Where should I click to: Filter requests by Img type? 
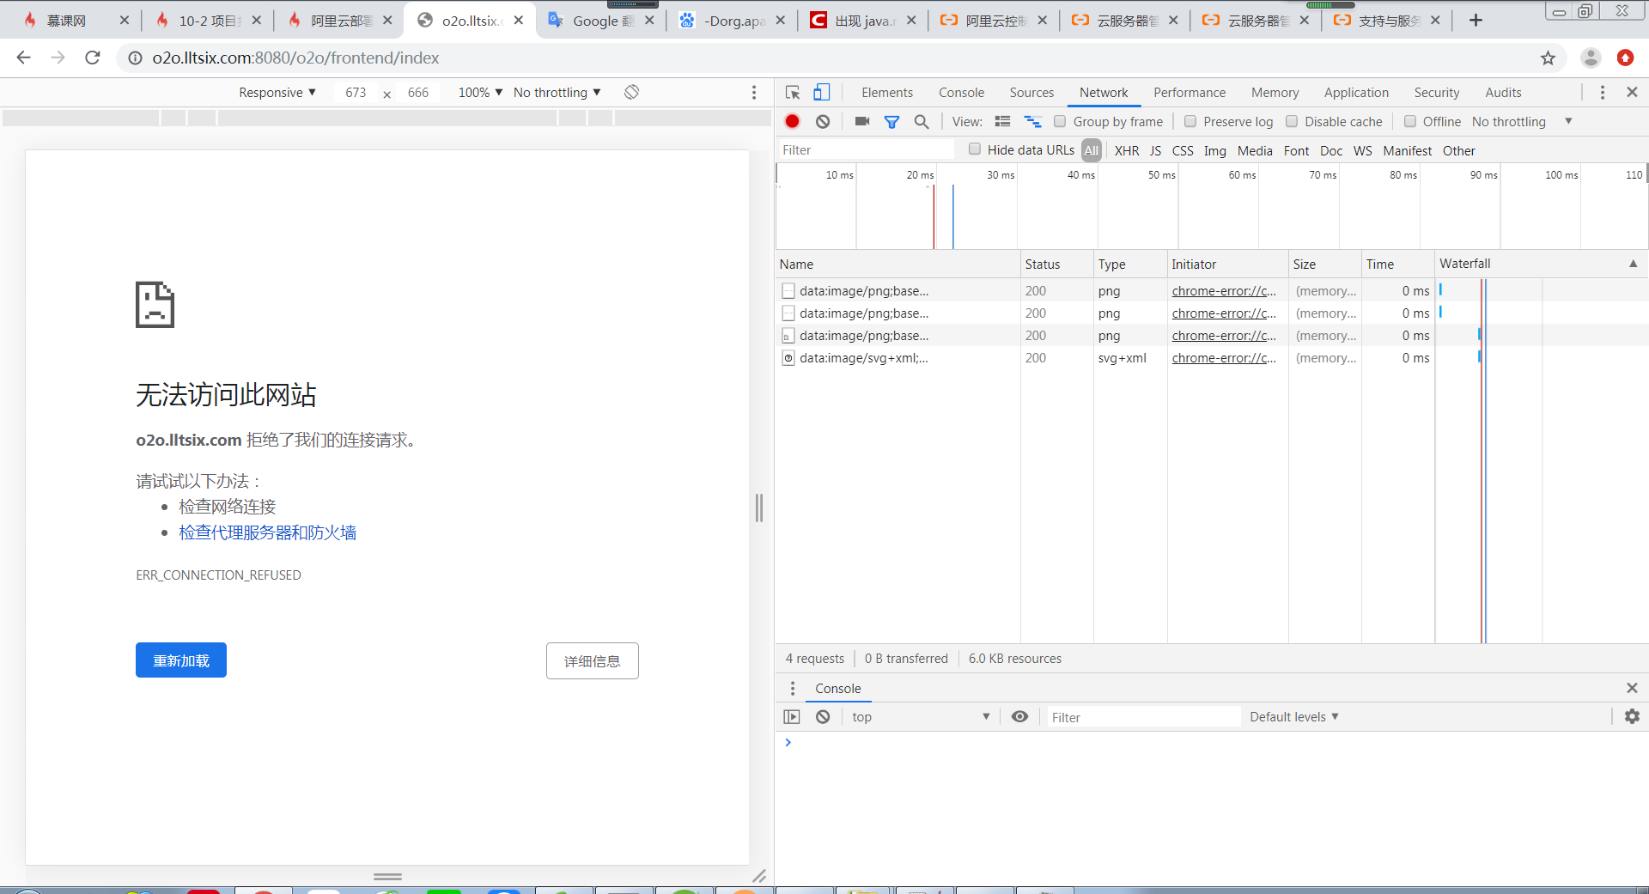(x=1215, y=151)
